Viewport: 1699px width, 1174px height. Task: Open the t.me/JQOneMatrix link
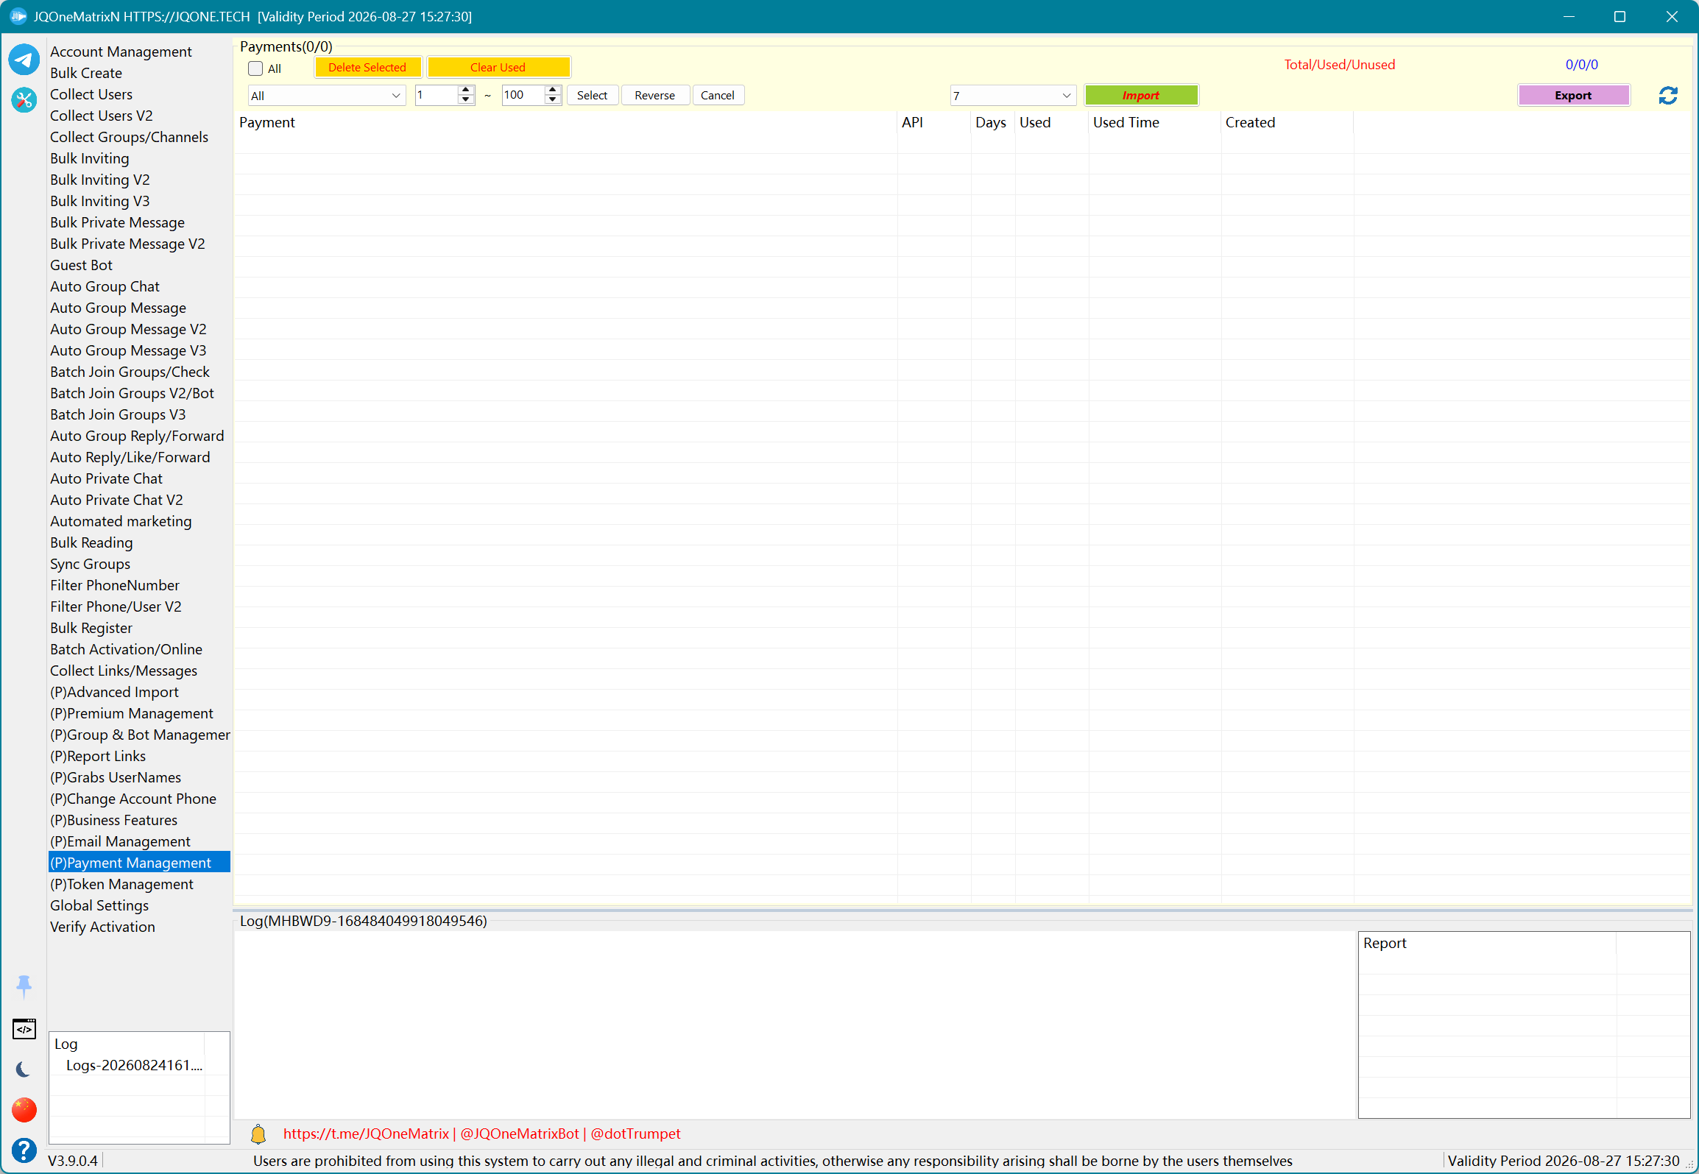(366, 1134)
